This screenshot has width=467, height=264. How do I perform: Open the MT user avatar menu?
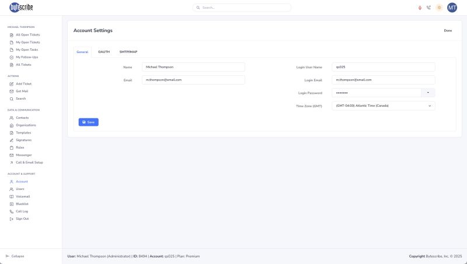pos(452,8)
